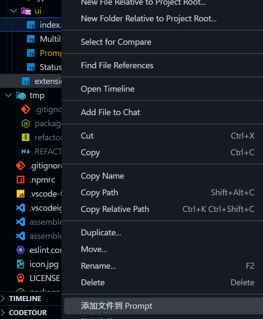Select Copy Relative Path menu entry

(x=115, y=209)
